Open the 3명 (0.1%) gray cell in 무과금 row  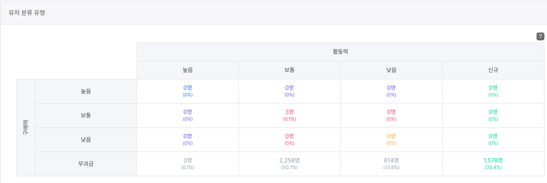[187, 164]
